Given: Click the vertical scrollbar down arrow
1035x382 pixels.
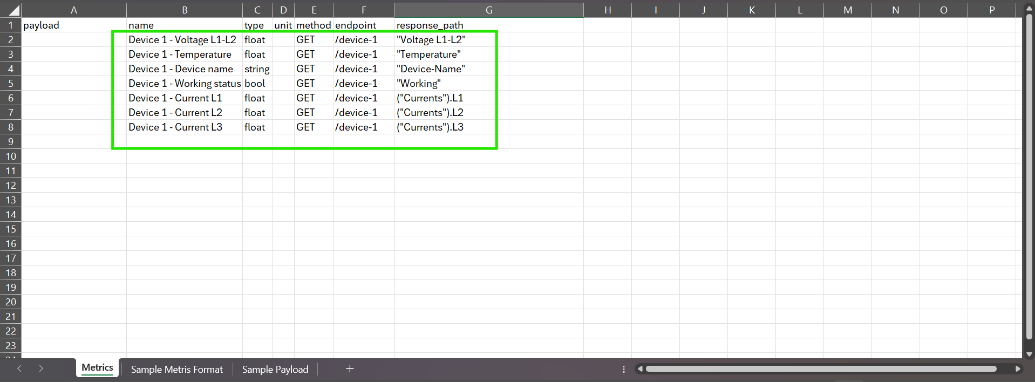Looking at the screenshot, I should click(x=1029, y=354).
